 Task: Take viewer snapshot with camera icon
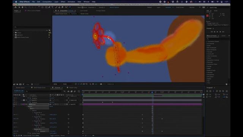101,84
